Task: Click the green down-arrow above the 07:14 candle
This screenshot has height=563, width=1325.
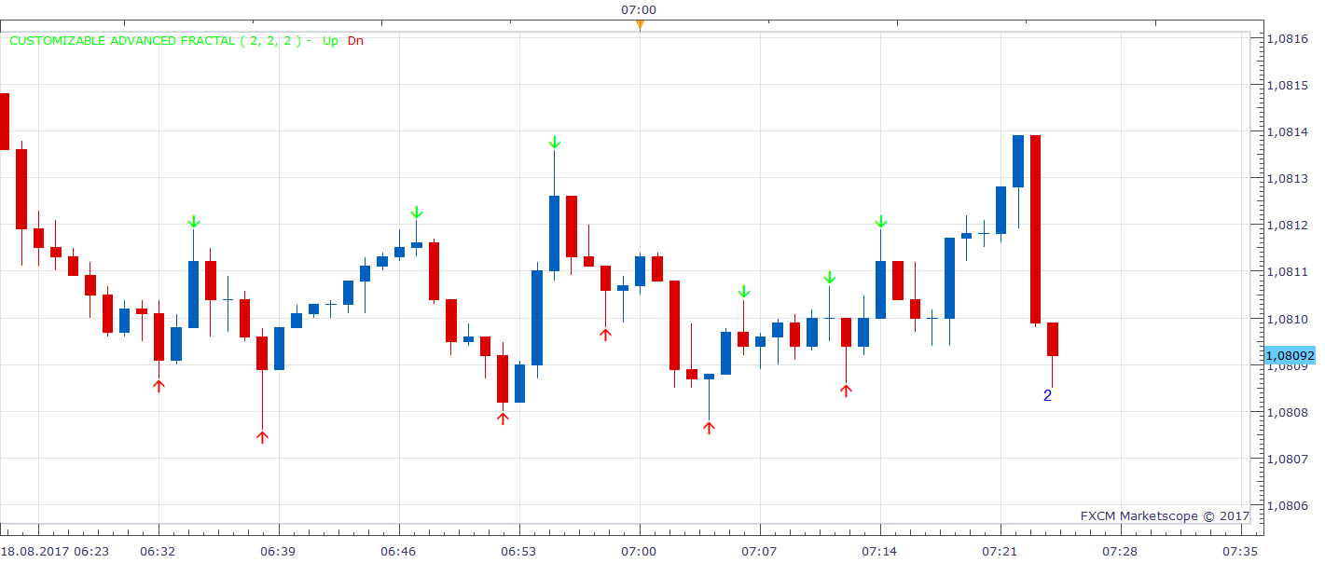Action: pos(880,222)
